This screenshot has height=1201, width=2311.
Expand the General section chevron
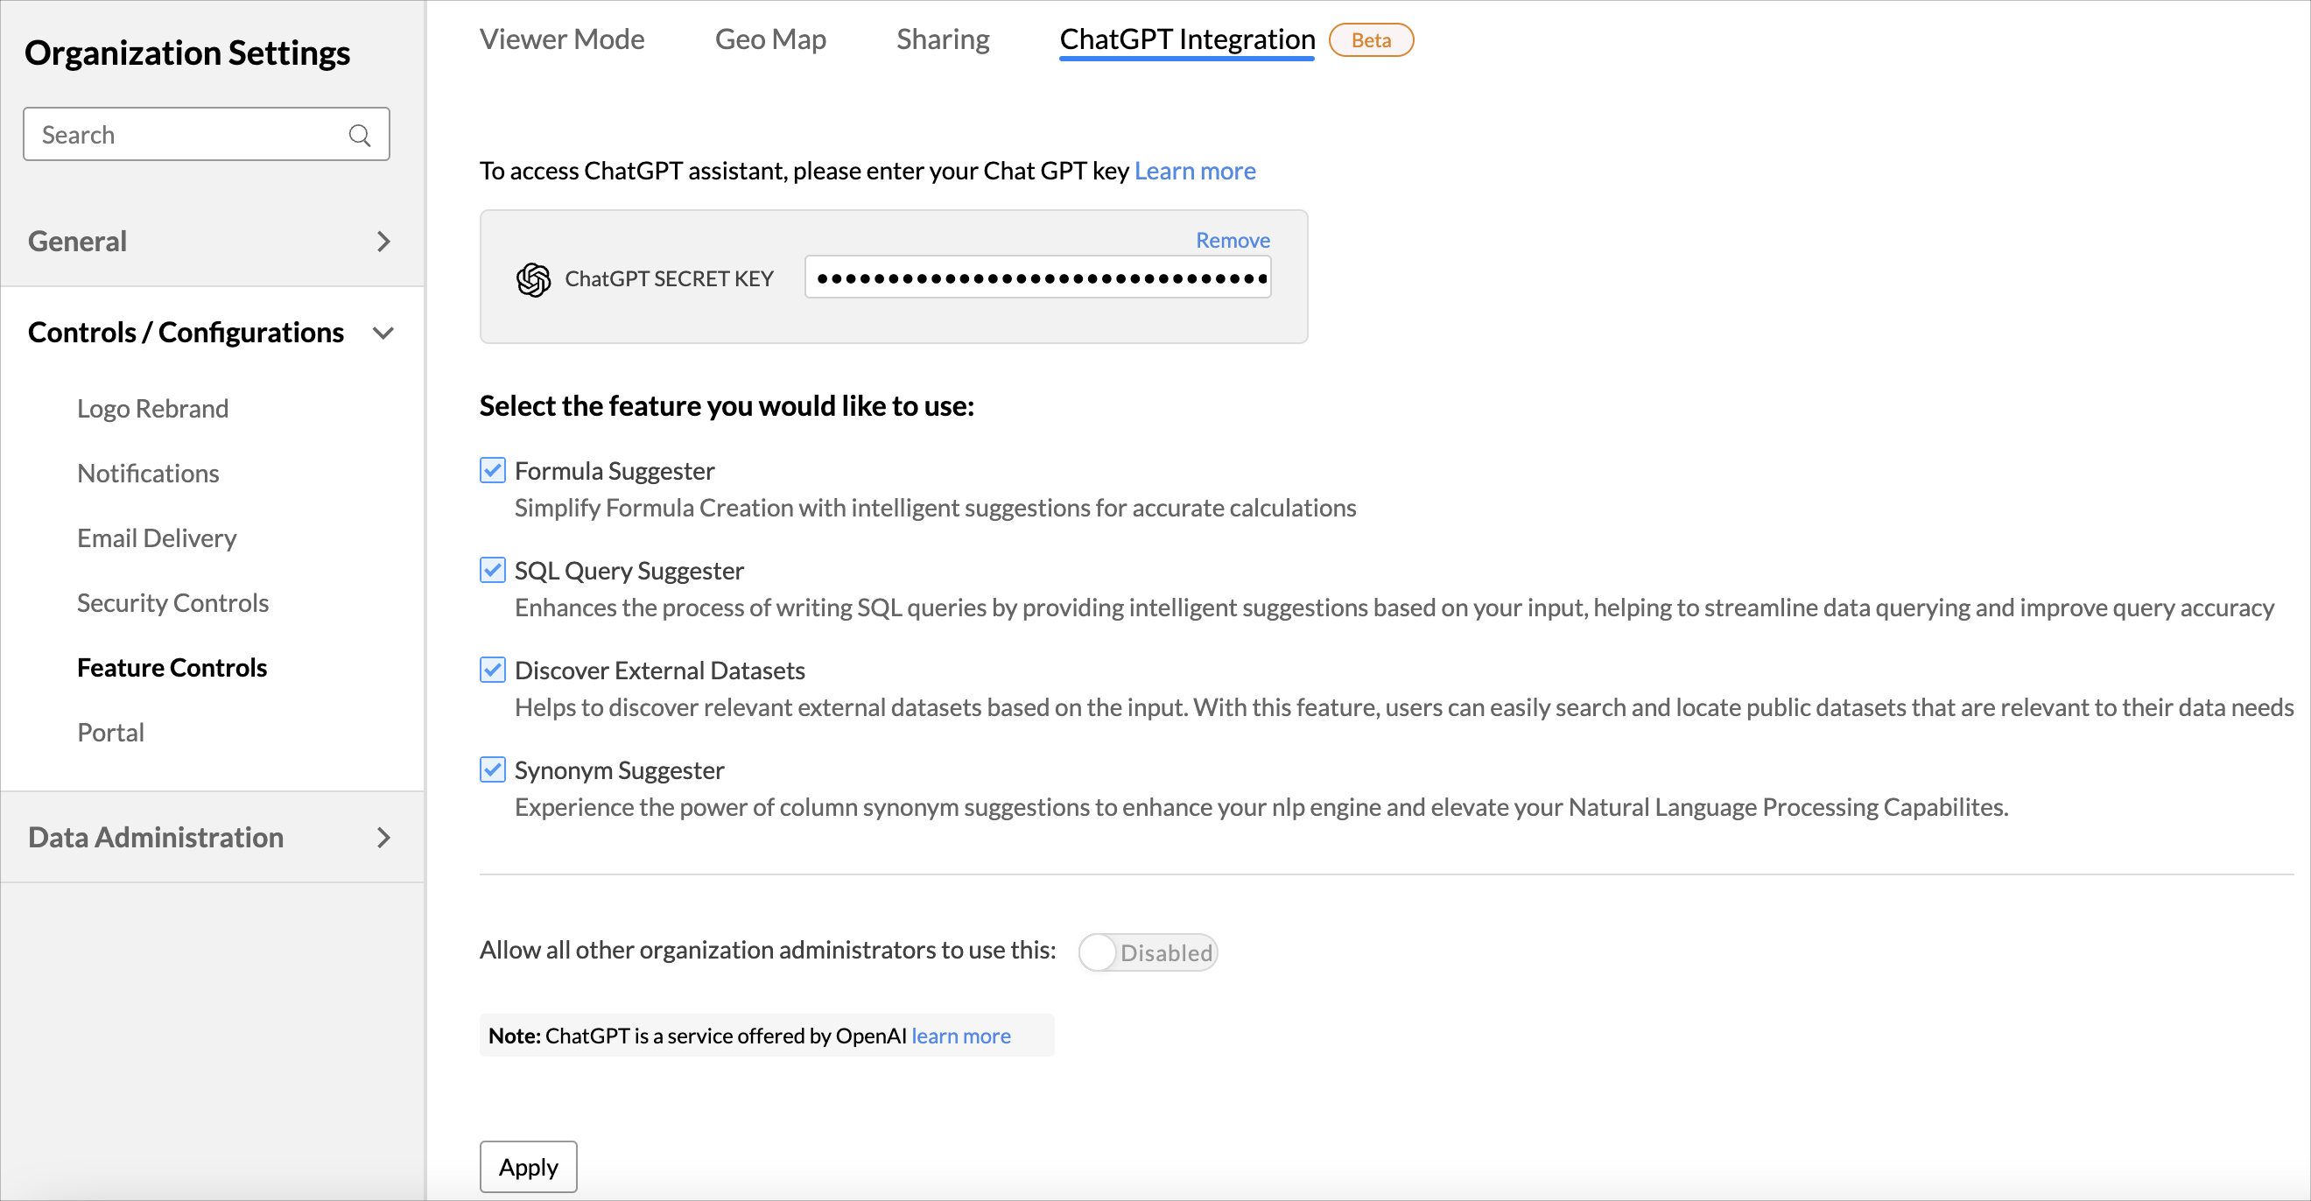(x=383, y=242)
